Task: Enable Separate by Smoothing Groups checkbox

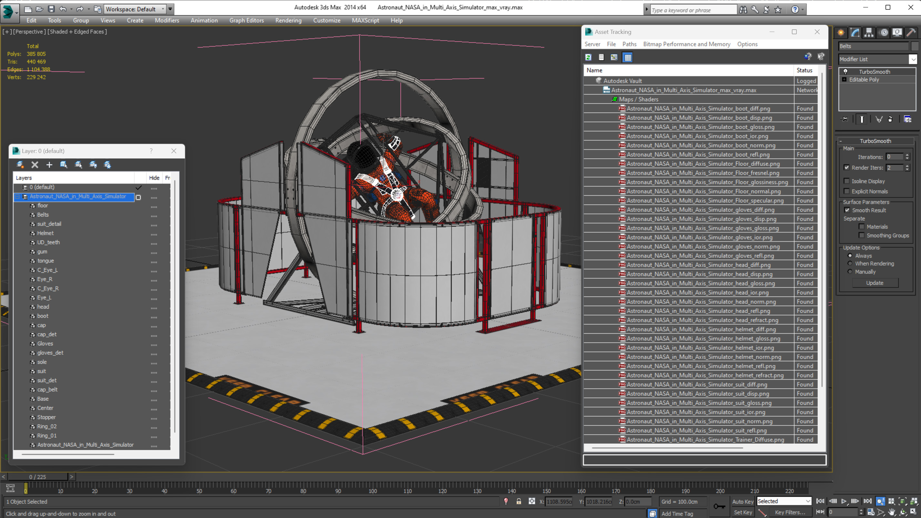Action: 862,235
